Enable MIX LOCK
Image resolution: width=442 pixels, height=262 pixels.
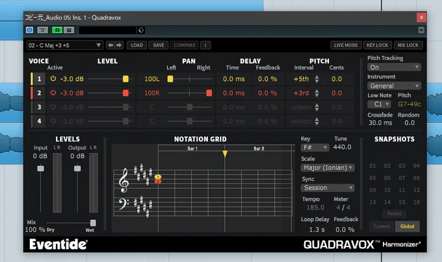tap(408, 45)
